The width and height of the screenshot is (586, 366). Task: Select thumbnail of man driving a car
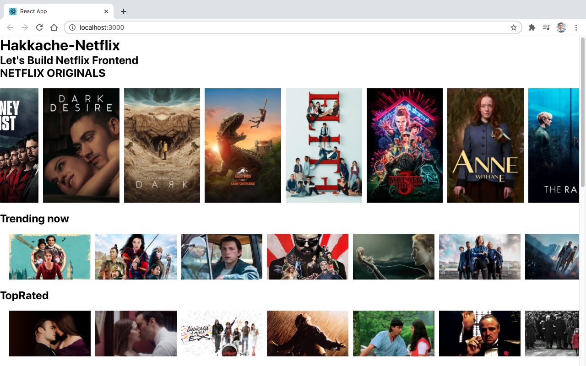222,257
